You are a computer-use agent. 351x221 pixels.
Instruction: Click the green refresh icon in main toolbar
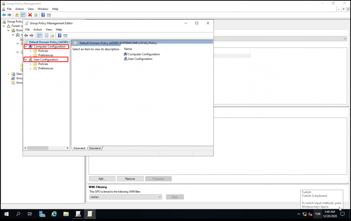pyautogui.click(x=36, y=15)
